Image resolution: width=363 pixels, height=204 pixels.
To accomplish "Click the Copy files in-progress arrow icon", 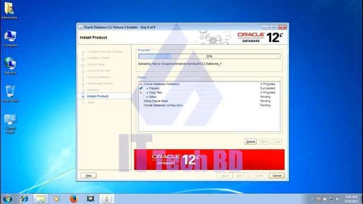I will click(x=141, y=92).
